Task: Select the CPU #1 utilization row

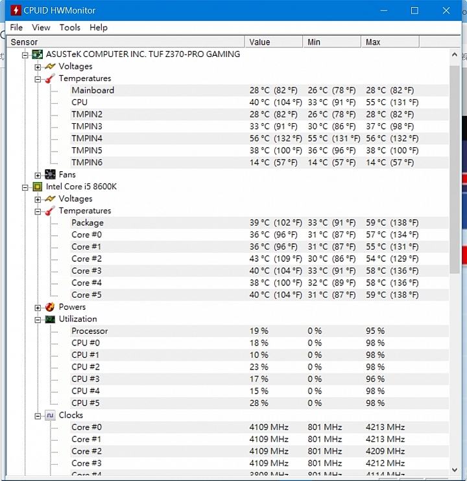Action: (x=259, y=355)
